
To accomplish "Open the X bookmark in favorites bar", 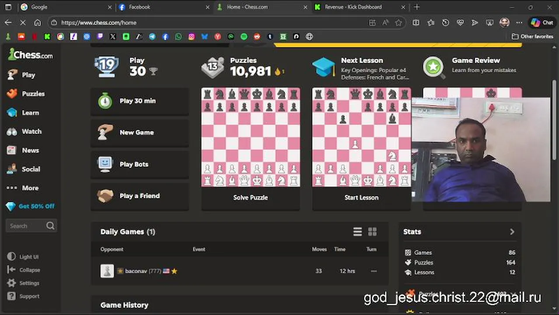I will (x=113, y=37).
